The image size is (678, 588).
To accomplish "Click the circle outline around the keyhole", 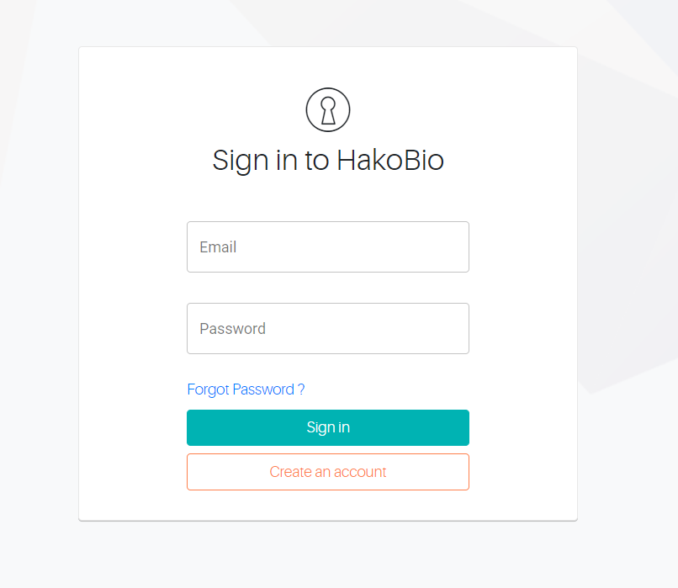I will [308, 110].
